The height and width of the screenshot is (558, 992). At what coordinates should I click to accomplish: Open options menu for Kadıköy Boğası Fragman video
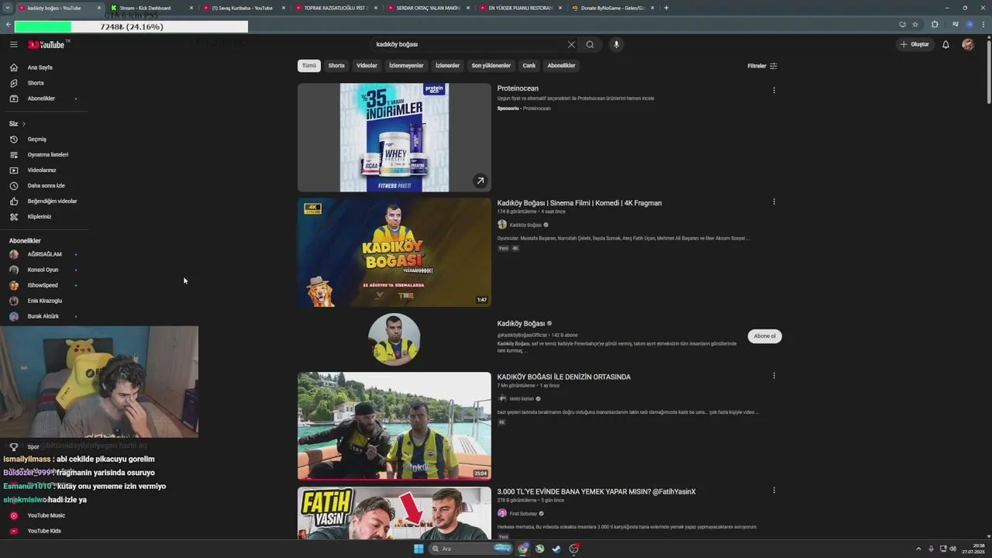click(773, 201)
